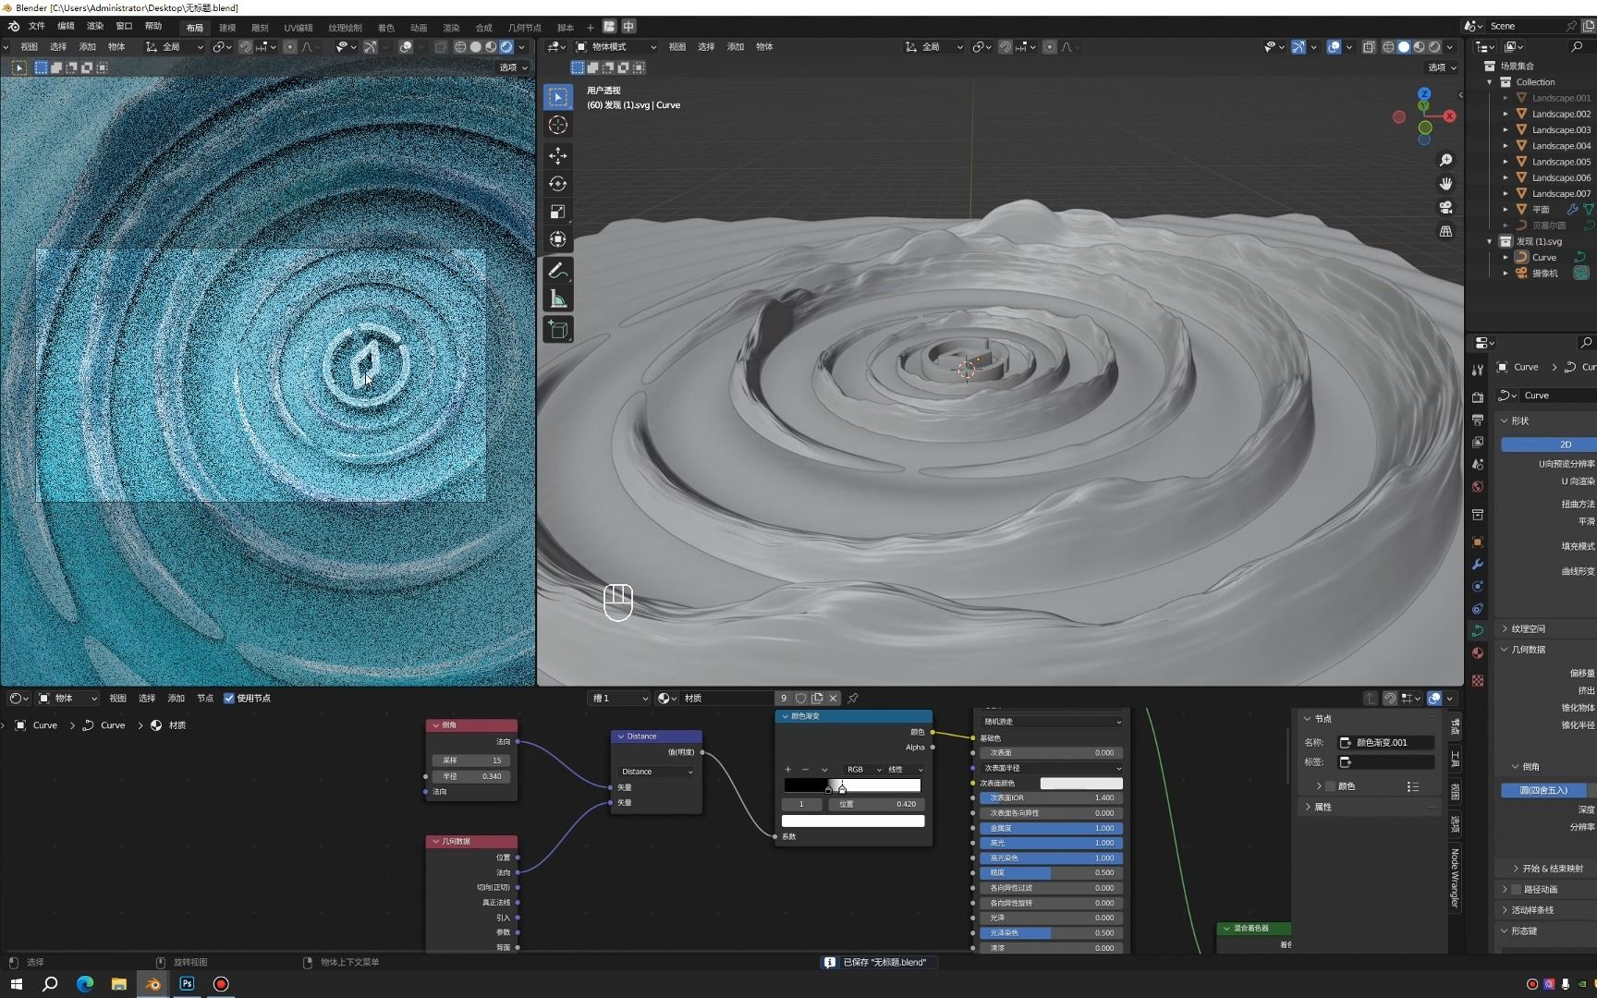
Task: Select the Add Cube tool
Action: 558,329
